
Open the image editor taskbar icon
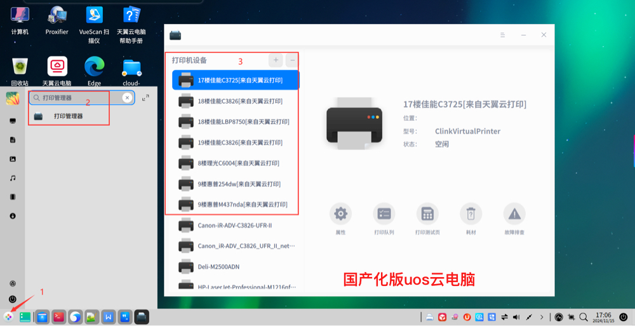[x=92, y=316]
